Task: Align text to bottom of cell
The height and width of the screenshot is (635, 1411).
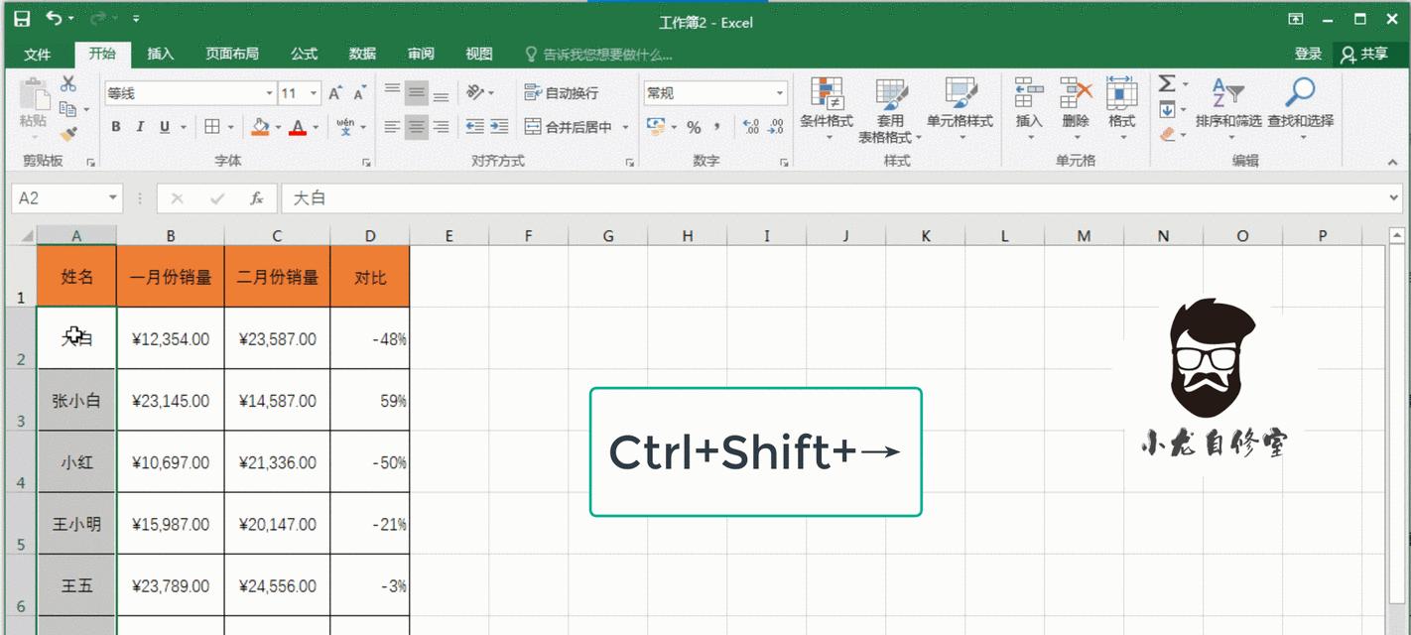Action: click(x=441, y=93)
